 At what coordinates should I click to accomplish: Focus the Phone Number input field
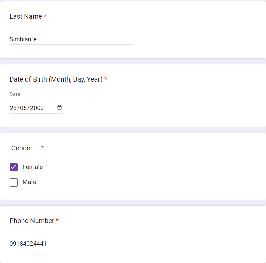(x=71, y=244)
